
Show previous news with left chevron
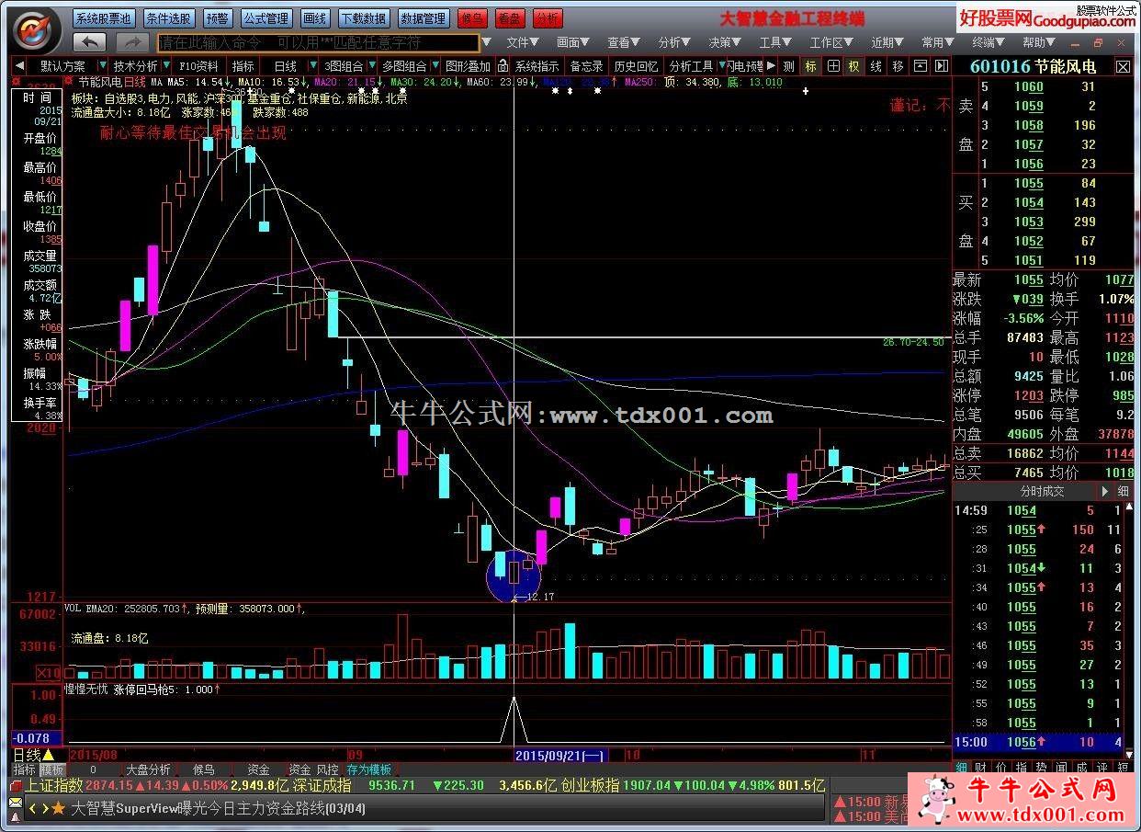33,809
